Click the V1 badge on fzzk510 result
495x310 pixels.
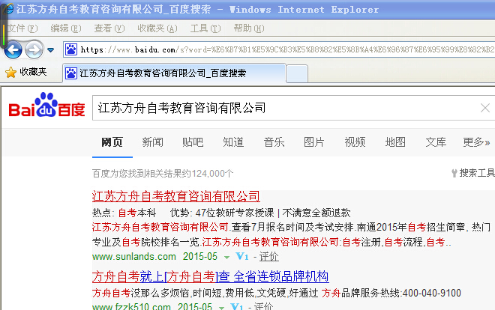[x=237, y=306]
